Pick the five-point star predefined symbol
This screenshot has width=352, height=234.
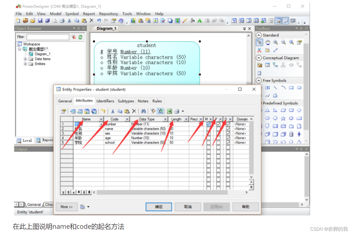(283, 118)
